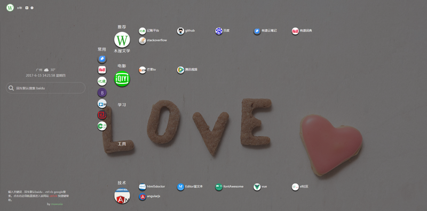This screenshot has height=211, width=427.
Task: Click the muwuxia author link
Action: [57, 204]
